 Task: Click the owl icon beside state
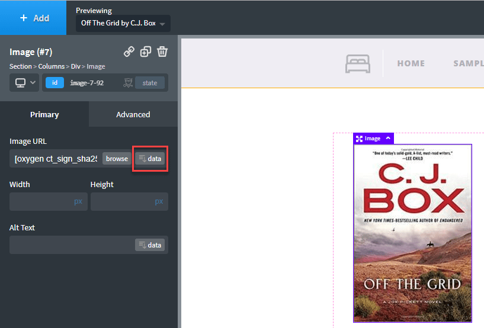pyautogui.click(x=127, y=83)
